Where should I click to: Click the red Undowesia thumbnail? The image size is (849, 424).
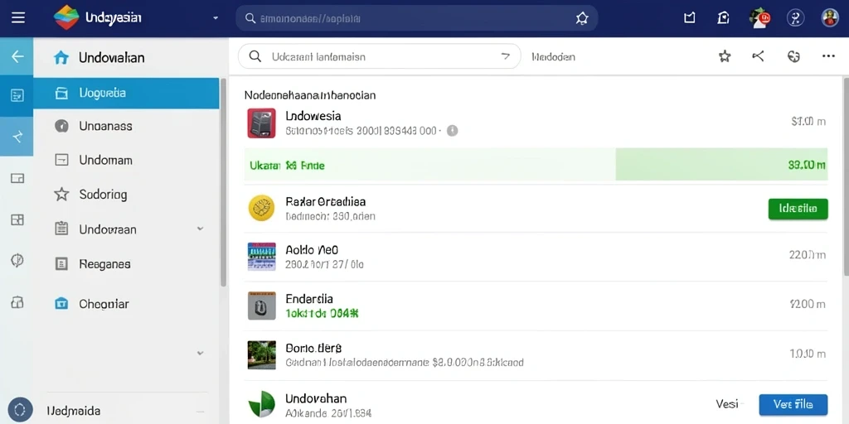click(x=261, y=123)
